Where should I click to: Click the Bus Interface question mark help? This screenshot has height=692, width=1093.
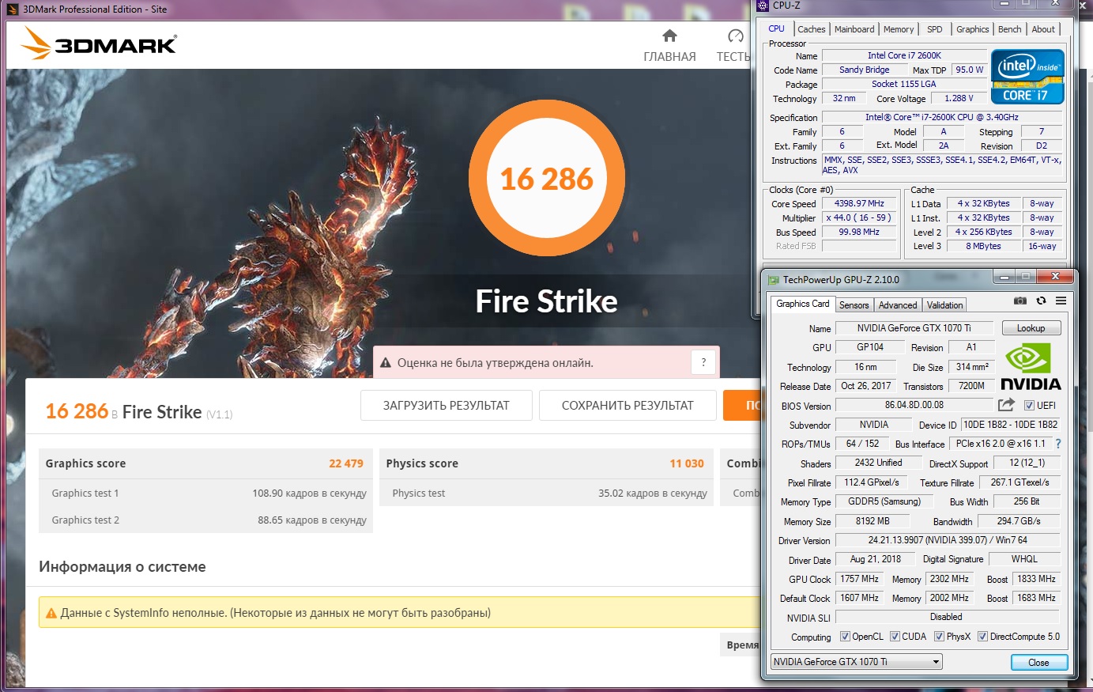tap(1058, 444)
